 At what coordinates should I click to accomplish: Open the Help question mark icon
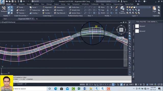point(144,1)
